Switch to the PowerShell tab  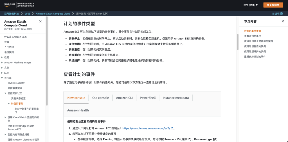(x=148, y=98)
